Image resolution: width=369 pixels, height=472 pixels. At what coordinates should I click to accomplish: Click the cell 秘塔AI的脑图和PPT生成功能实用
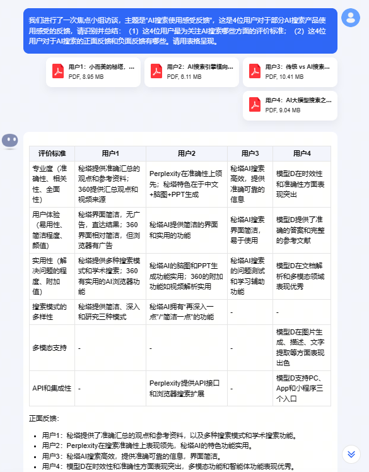click(187, 276)
